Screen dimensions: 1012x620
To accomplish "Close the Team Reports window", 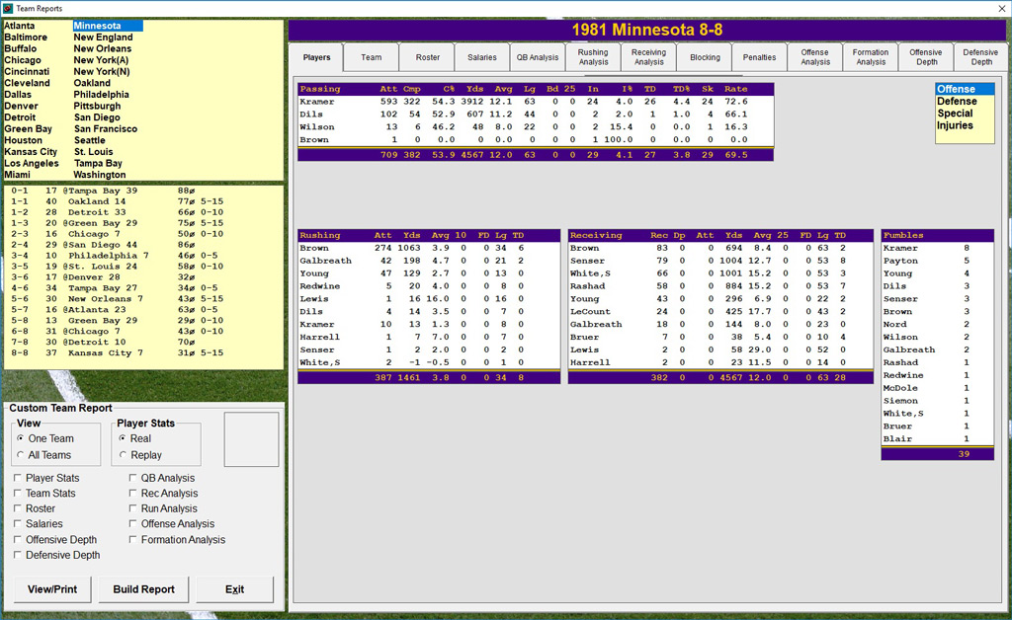I will (1000, 8).
